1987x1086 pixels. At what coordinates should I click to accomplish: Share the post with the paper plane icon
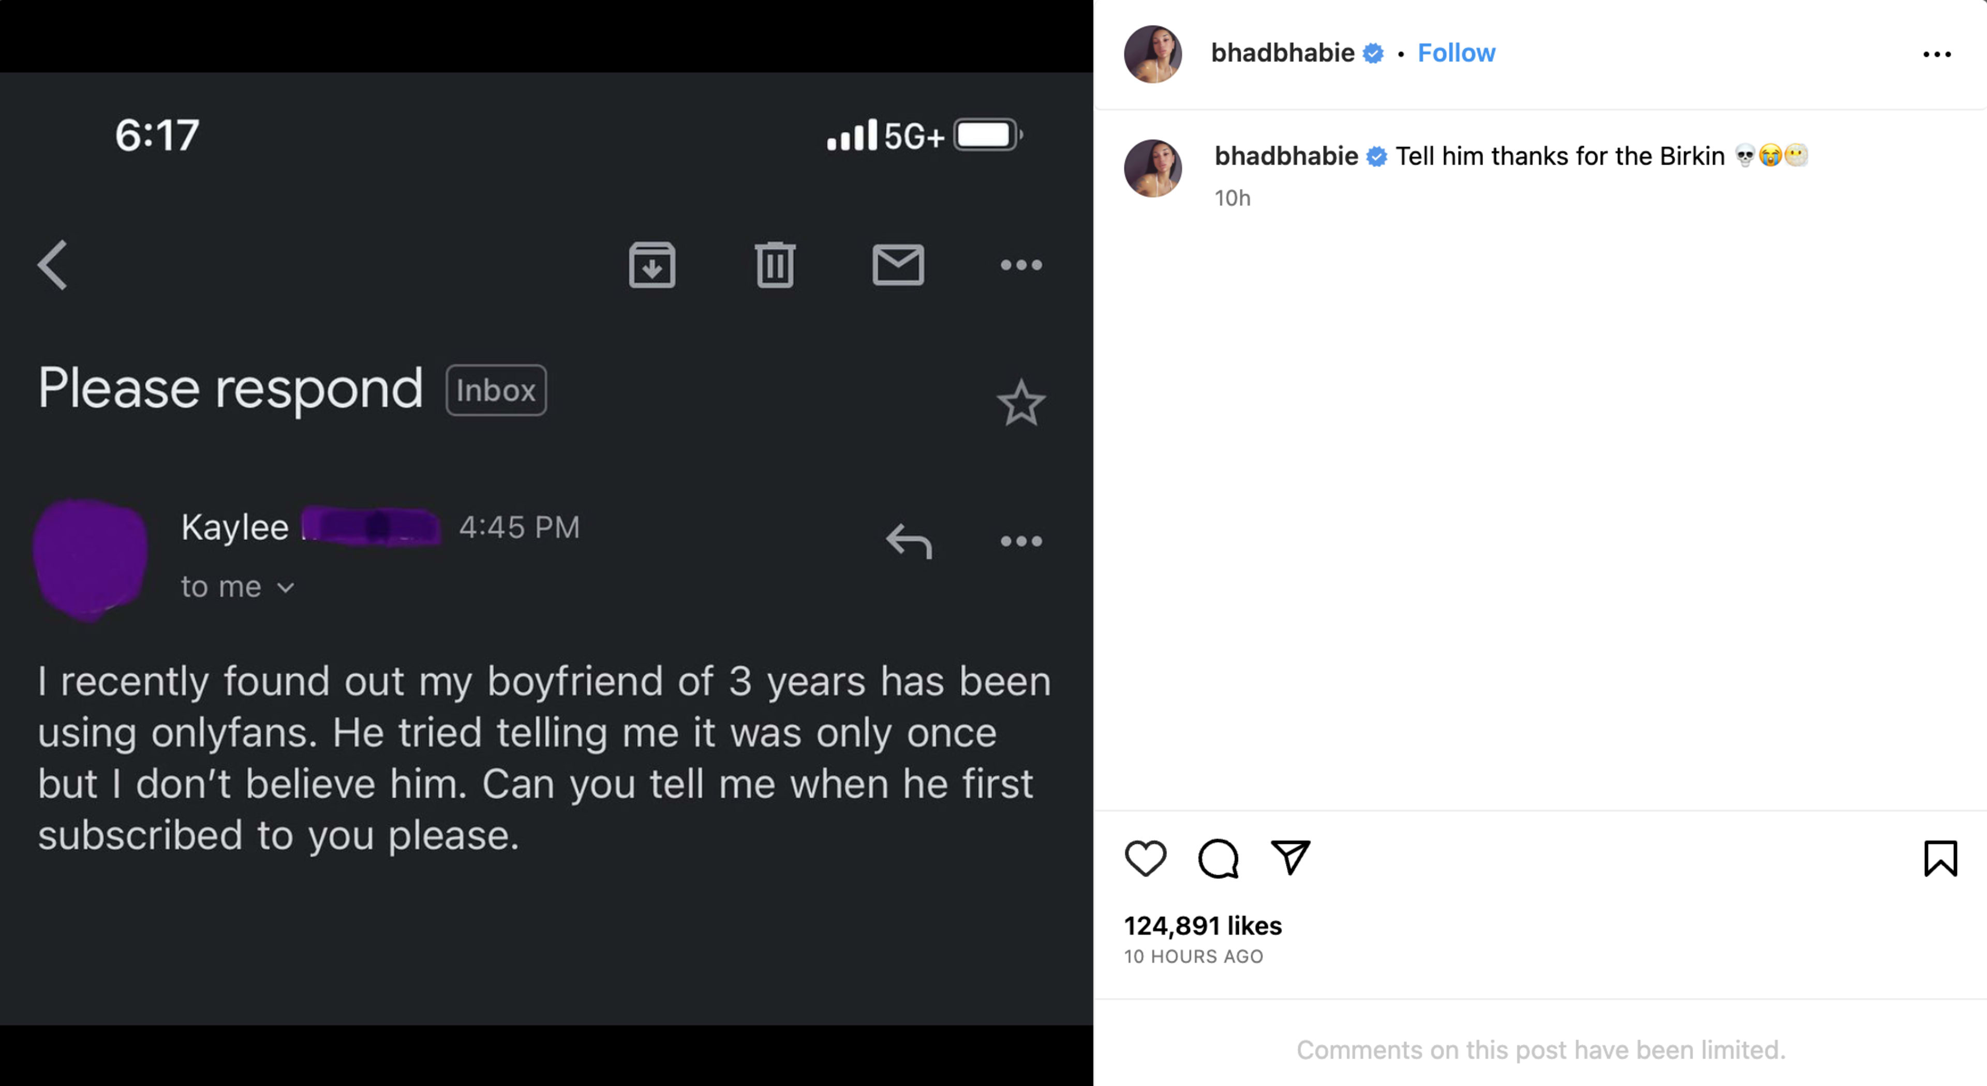click(1291, 858)
